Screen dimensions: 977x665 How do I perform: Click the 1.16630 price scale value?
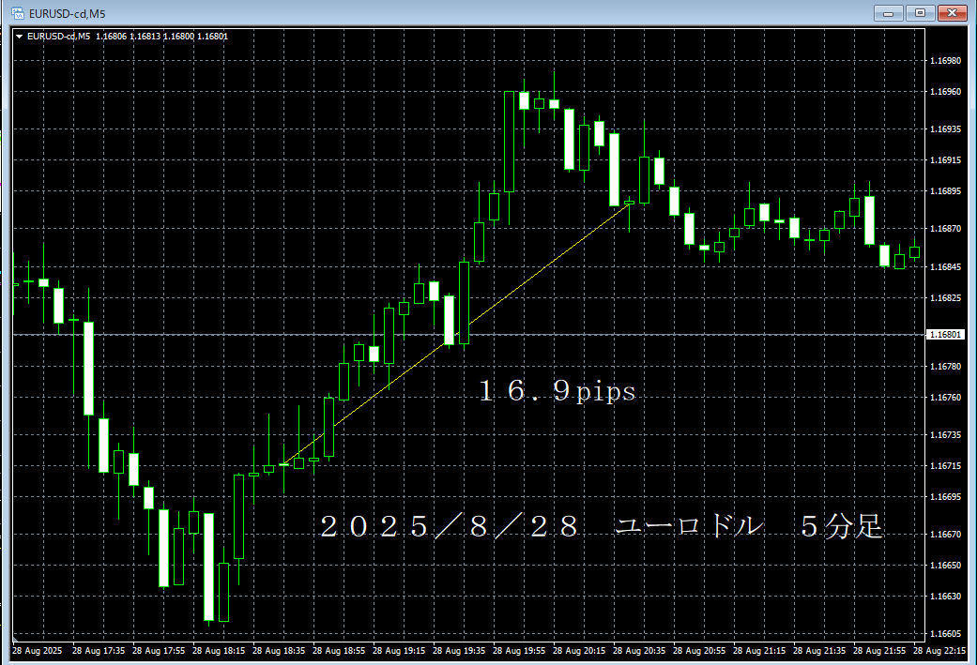[945, 597]
